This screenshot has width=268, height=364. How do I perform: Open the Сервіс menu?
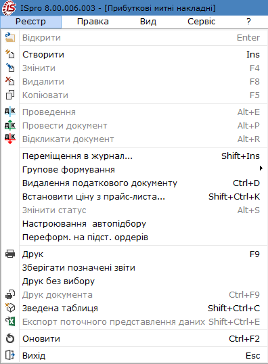[202, 22]
